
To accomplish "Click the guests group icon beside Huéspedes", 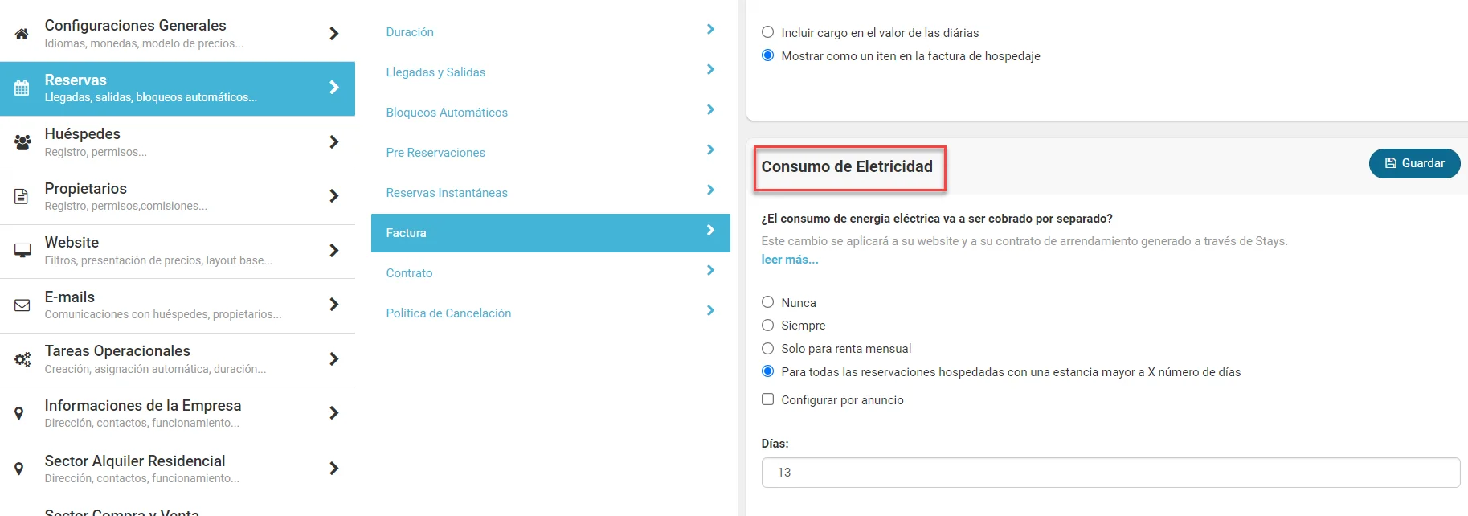I will (x=22, y=142).
